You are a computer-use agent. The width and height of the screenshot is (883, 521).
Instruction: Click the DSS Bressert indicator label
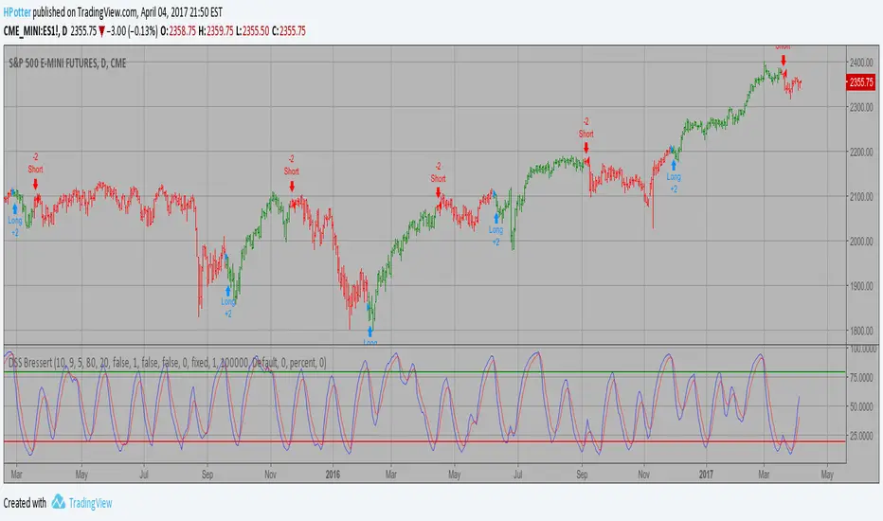[x=168, y=363]
